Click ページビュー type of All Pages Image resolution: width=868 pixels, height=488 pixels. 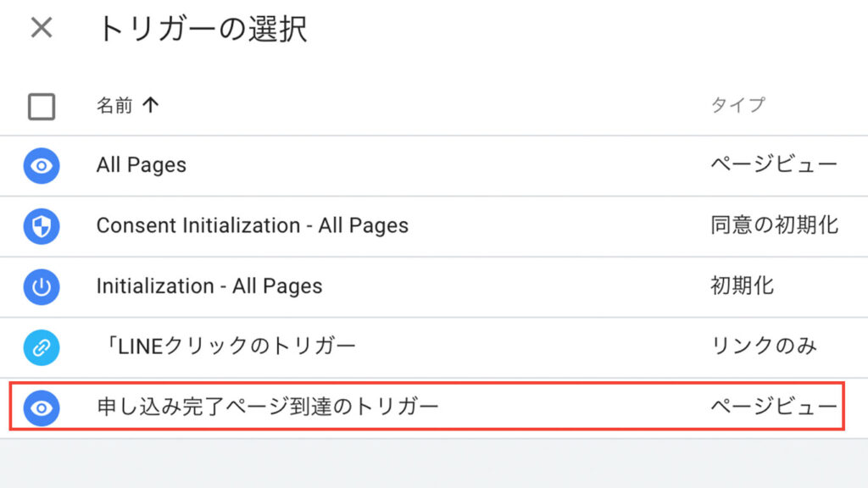click(774, 165)
